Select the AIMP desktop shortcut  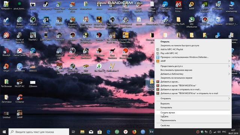tap(192, 6)
